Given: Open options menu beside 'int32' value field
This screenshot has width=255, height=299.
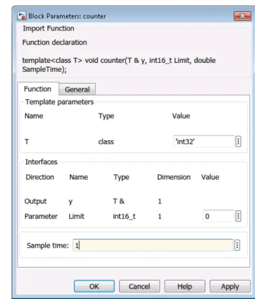Looking at the screenshot, I should pyautogui.click(x=238, y=142).
